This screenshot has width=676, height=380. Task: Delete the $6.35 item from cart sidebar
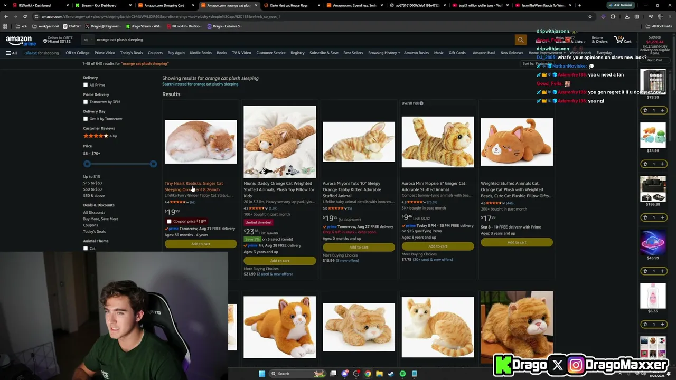645,324
